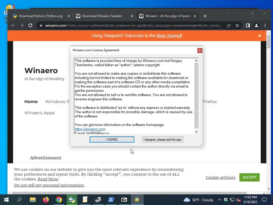This screenshot has height=205, width=273.
Task: Click the Winaero site title
Action: [41, 70]
